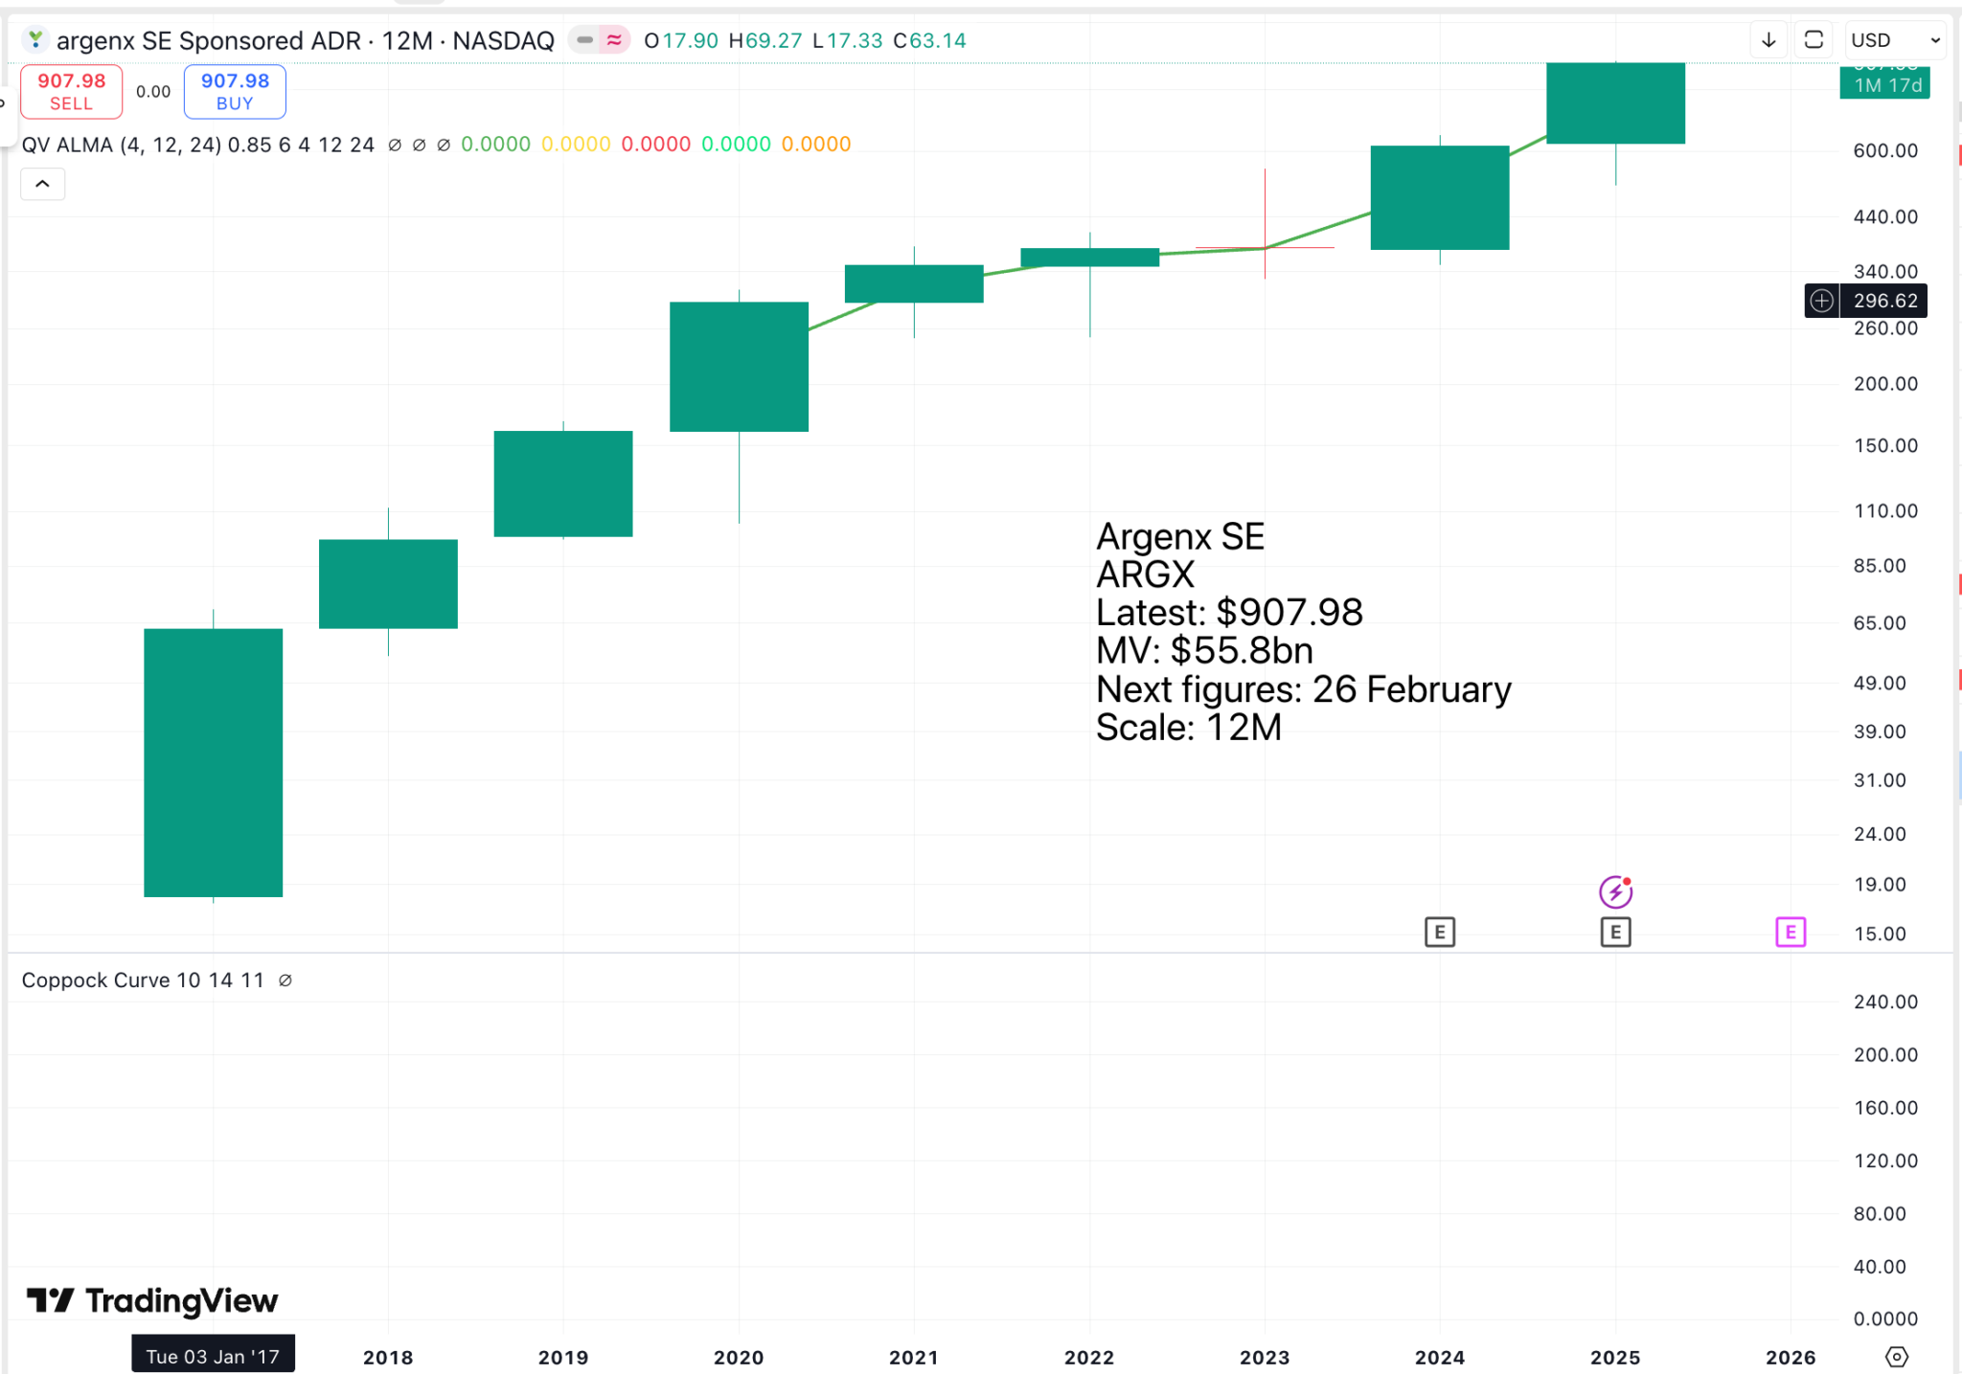Click the argenx symbol logo icon
Image resolution: width=1962 pixels, height=1374 pixels.
click(35, 40)
